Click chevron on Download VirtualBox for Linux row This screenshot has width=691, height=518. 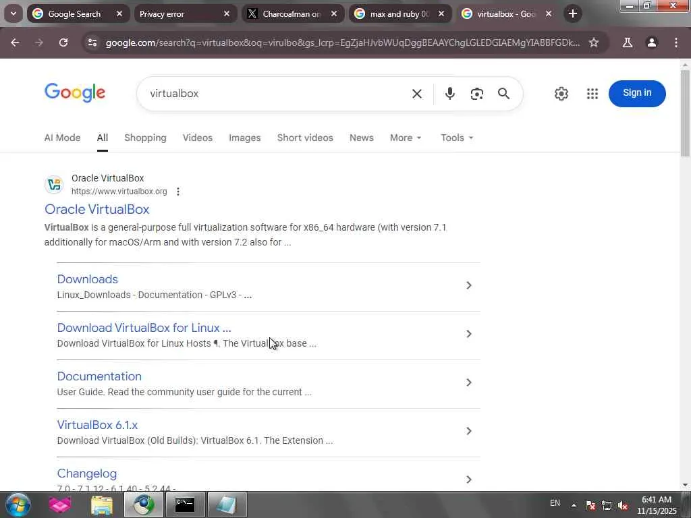tap(469, 334)
